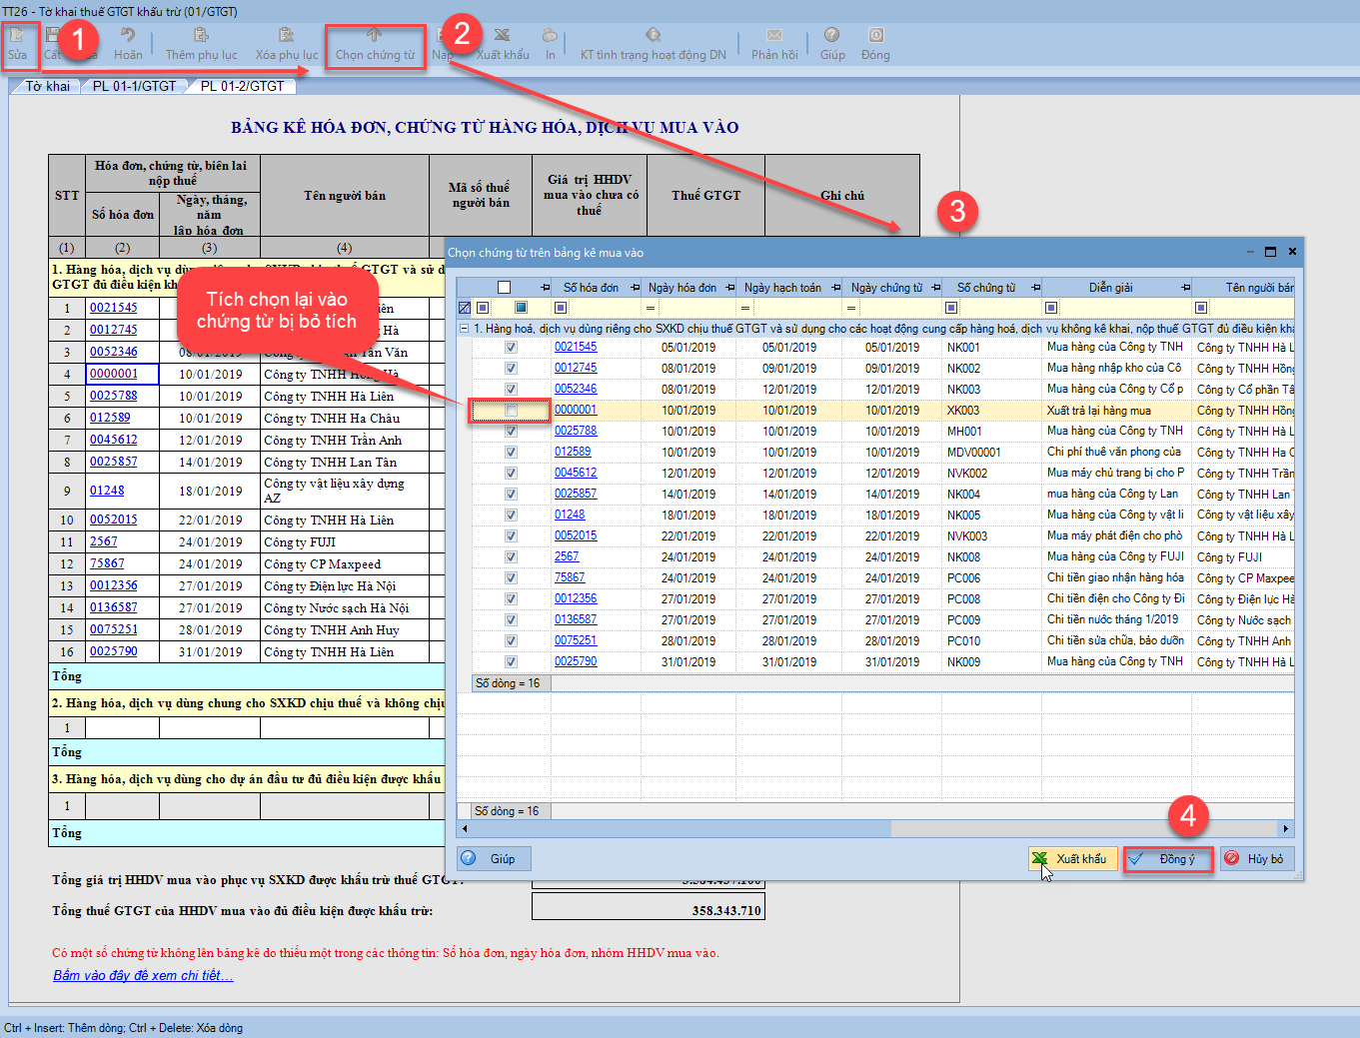Screen dimensions: 1360x1038
Task: Open checkbox column filter dropdown
Action: point(483,308)
